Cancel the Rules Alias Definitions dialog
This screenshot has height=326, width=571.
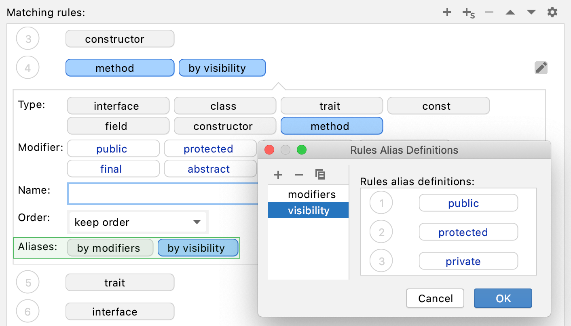pyautogui.click(x=435, y=298)
